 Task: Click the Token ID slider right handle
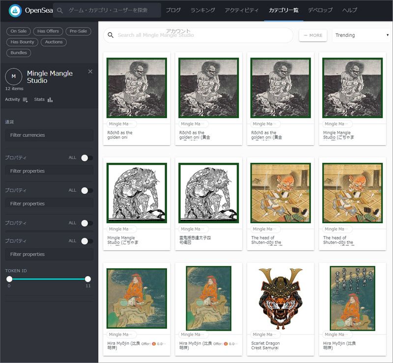pyautogui.click(x=88, y=279)
